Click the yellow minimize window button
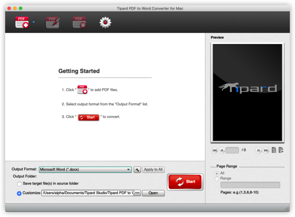 pyautogui.click(x=15, y=8)
